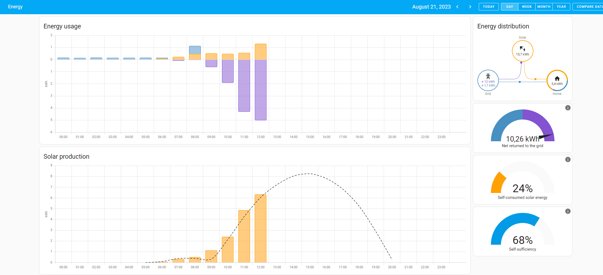Viewport: 603px width, 275px height.
Task: Click the 11:00 purple bar in Energy usage
Action: (244, 86)
